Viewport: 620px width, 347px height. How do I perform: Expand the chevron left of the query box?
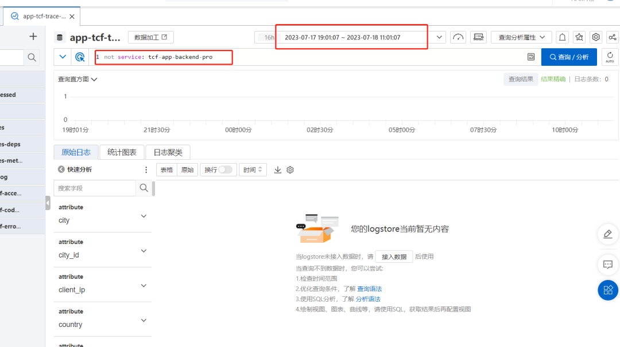(x=63, y=57)
